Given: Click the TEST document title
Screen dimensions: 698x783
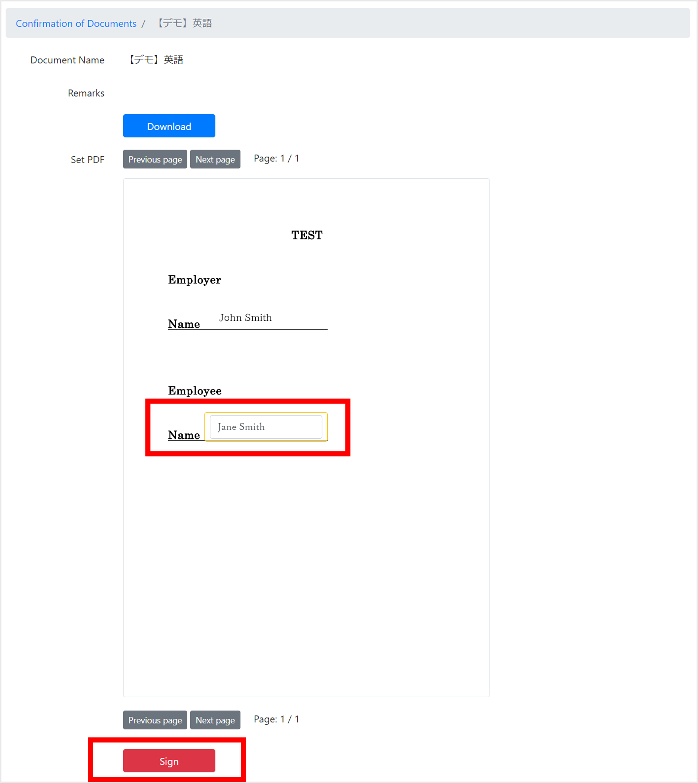Looking at the screenshot, I should click(x=306, y=235).
